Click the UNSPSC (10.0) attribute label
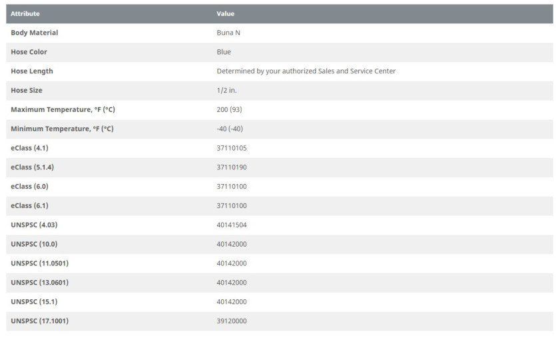556x356 pixels. click(x=34, y=244)
